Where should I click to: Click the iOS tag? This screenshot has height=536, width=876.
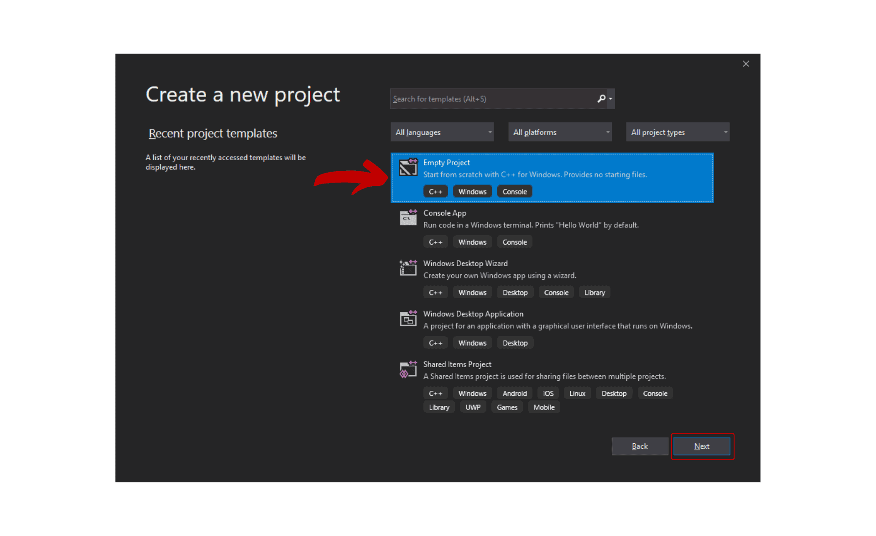(548, 393)
